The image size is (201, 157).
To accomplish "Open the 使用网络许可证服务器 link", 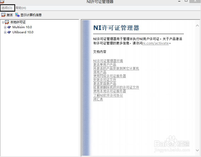I will [110, 76].
